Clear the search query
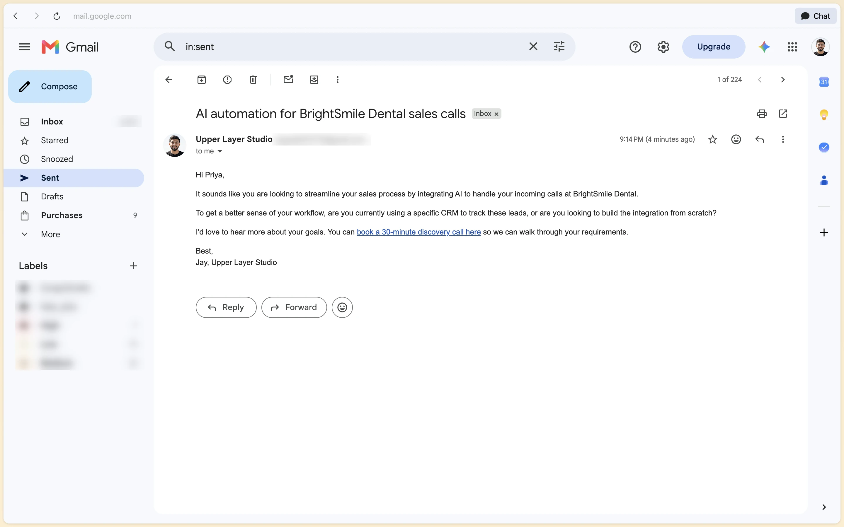The height and width of the screenshot is (527, 844). click(x=533, y=46)
